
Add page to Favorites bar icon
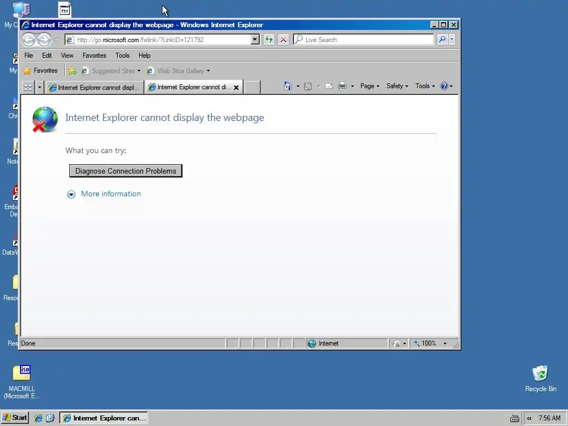click(72, 70)
